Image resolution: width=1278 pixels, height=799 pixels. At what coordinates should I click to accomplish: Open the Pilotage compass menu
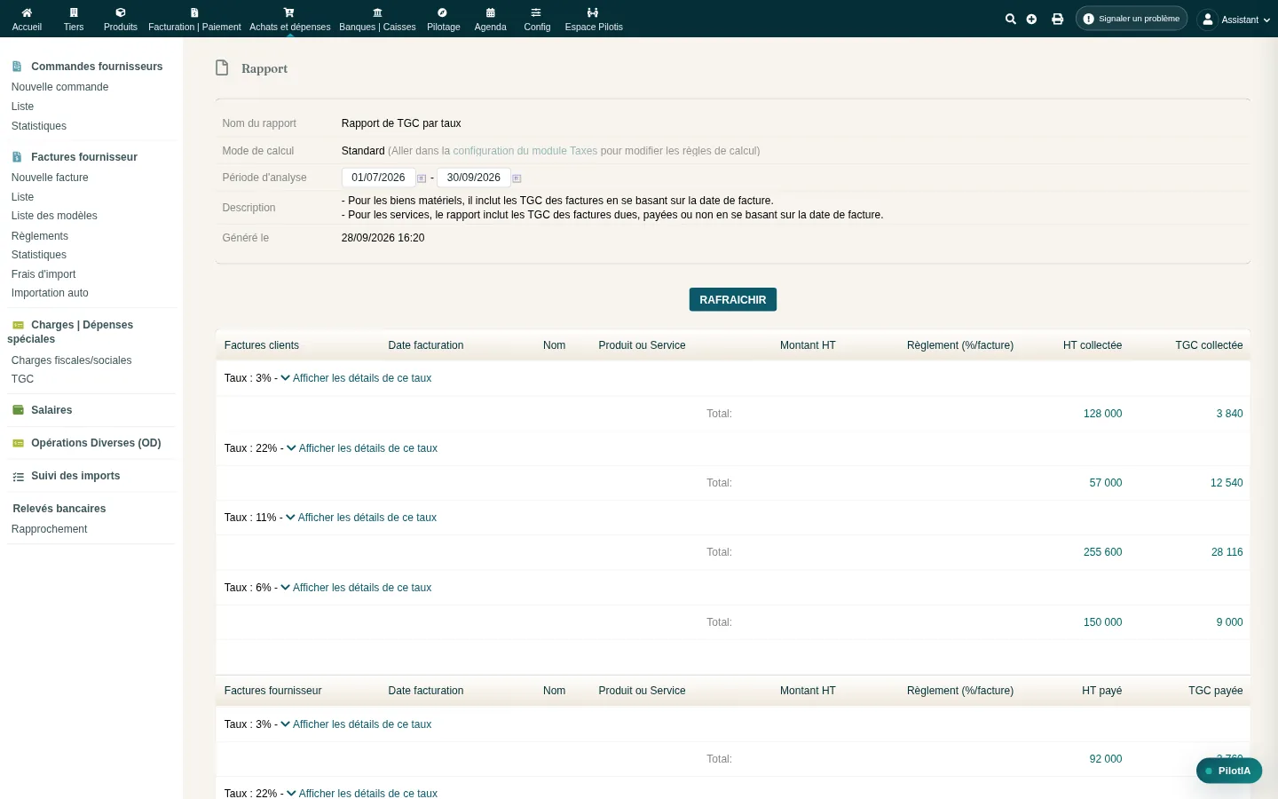tap(443, 19)
